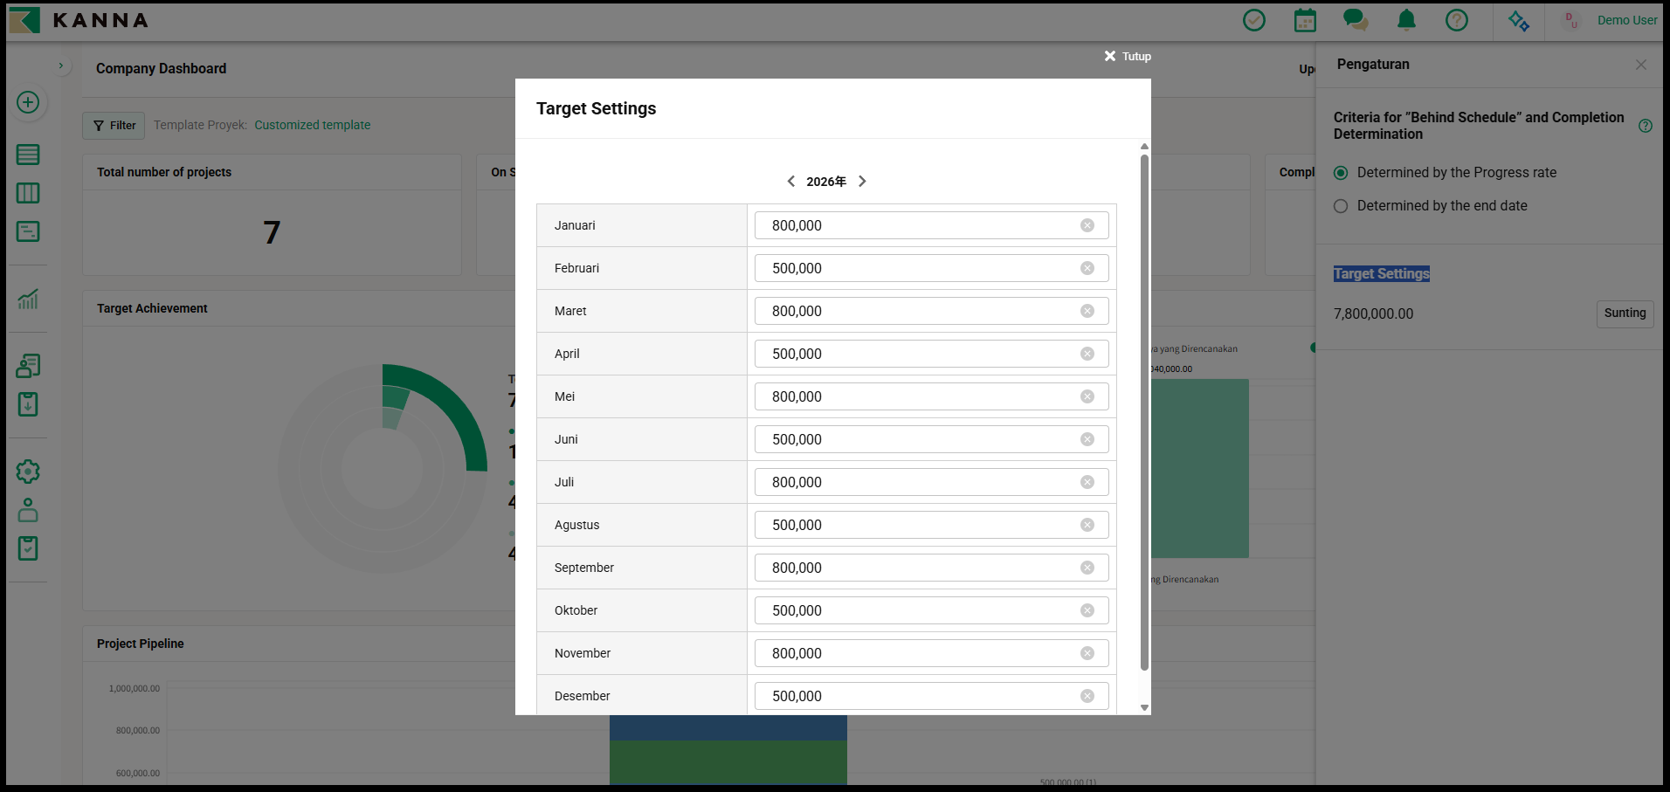Click the add new plus icon
This screenshot has width=1670, height=792.
pos(28,102)
